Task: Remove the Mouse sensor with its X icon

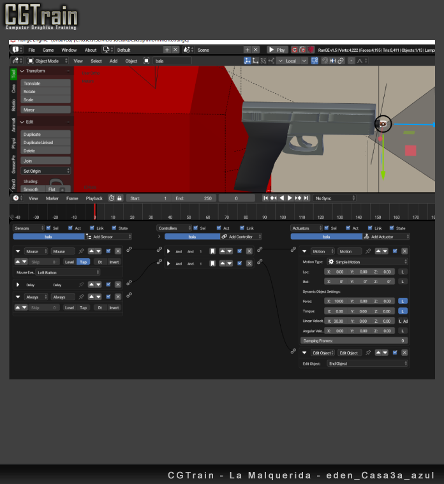Action: [118, 251]
